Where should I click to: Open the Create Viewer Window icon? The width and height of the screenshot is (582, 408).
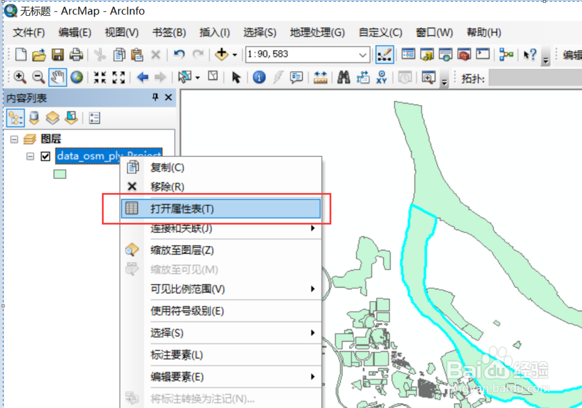tap(428, 77)
